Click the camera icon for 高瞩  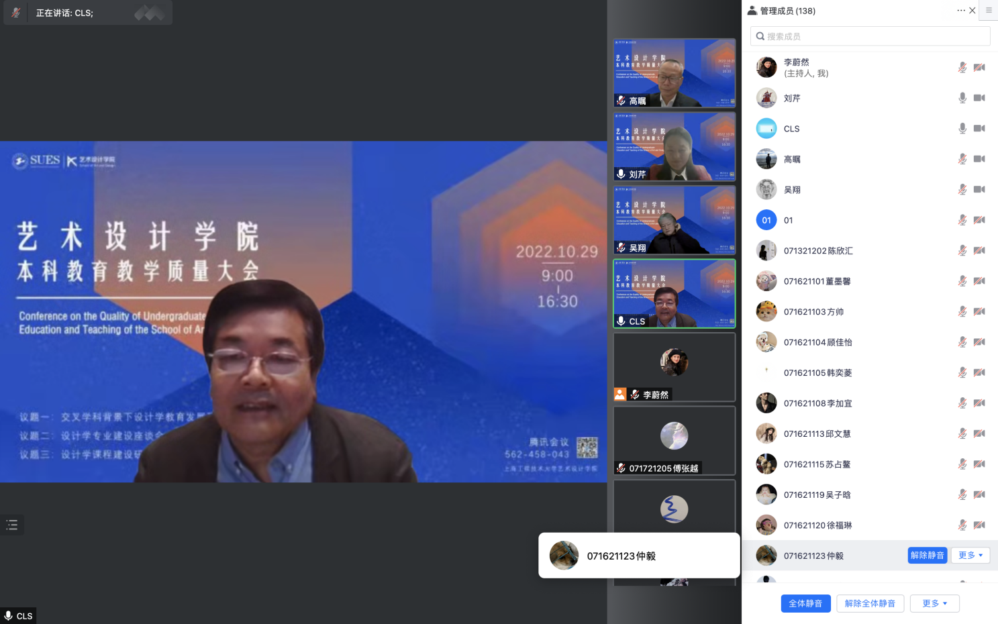[979, 159]
